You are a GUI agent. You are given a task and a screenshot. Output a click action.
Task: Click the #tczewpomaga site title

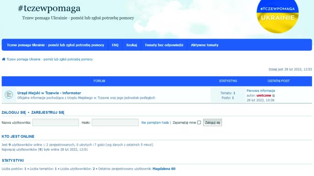[49, 8]
